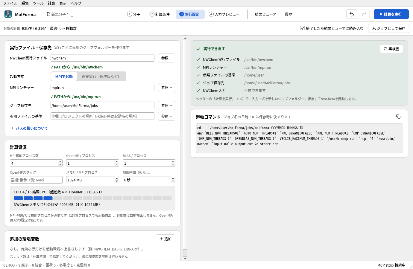413x269 pixels.
Task: Click the CPU usage bar indicator
Action: point(92,198)
